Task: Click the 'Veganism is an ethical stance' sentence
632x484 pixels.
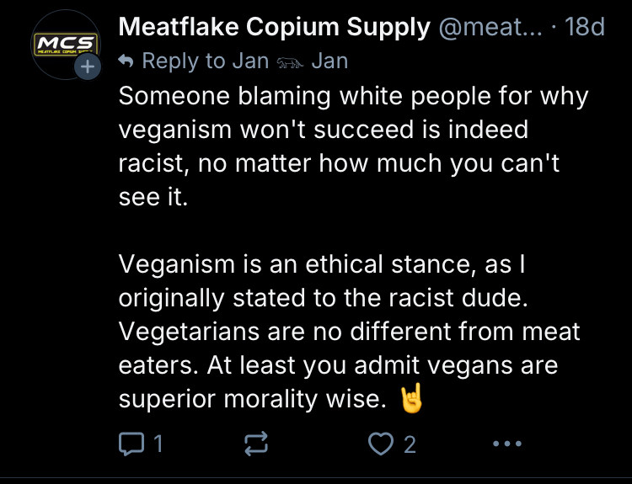Action: pos(324,281)
